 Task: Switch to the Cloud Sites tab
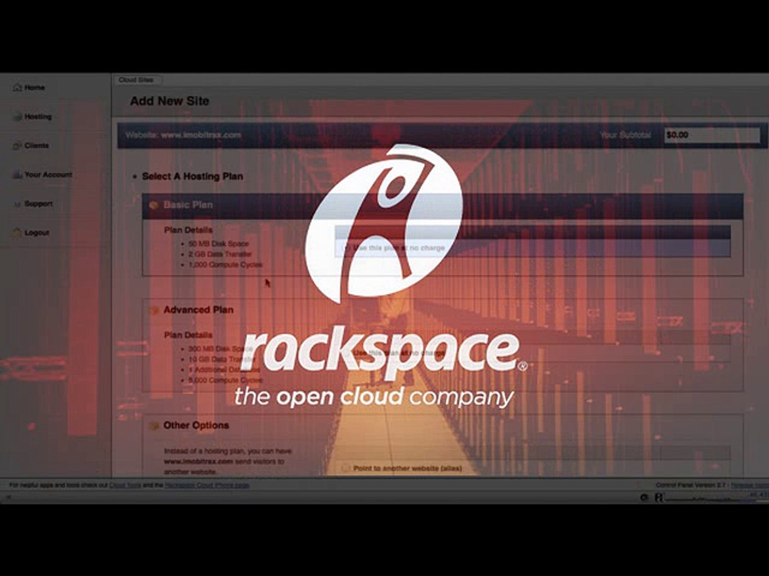click(x=137, y=80)
